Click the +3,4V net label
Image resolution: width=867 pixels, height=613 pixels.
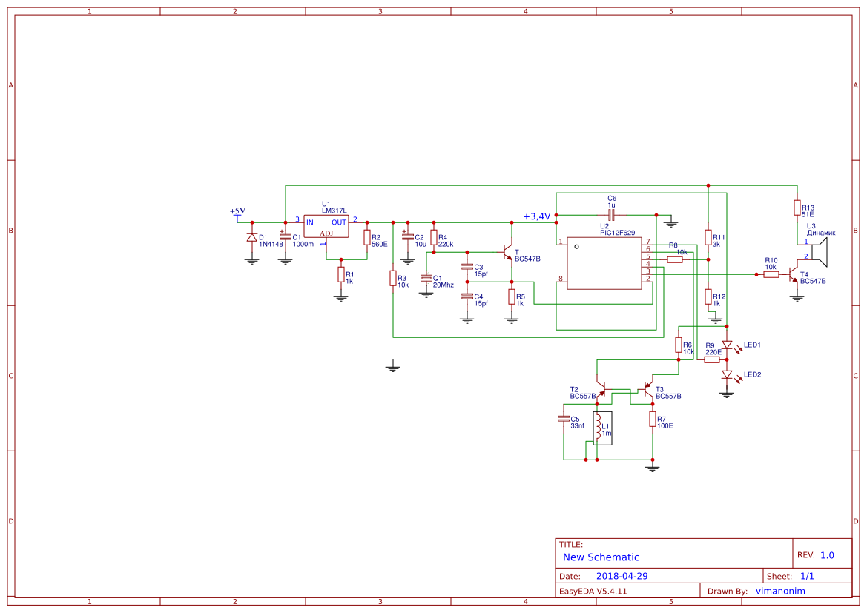click(x=535, y=217)
